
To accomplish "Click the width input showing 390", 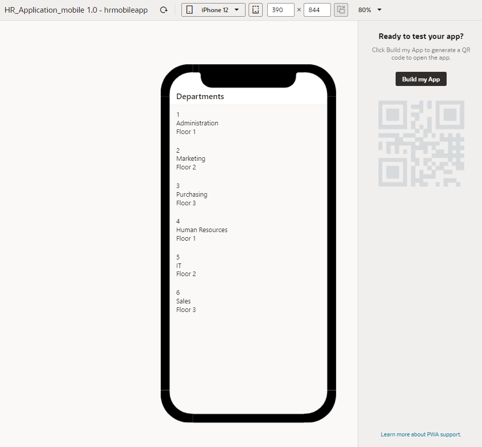I will coord(280,10).
